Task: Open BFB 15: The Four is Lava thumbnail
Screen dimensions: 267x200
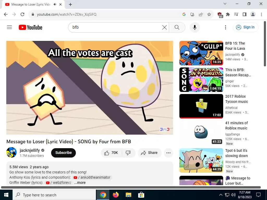Action: pyautogui.click(x=201, y=53)
